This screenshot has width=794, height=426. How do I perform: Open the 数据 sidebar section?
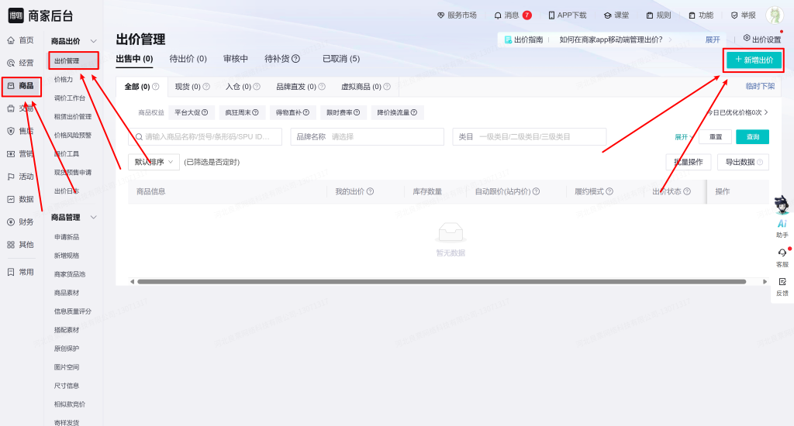click(20, 199)
